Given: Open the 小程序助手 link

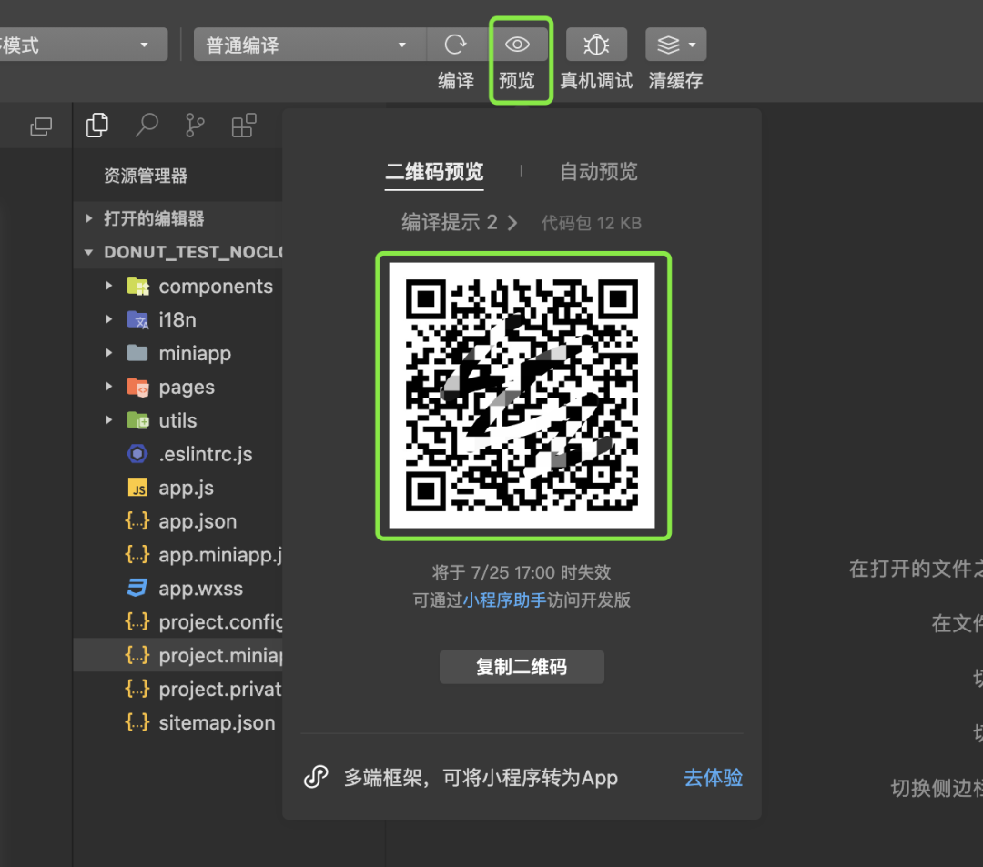Looking at the screenshot, I should [x=505, y=600].
